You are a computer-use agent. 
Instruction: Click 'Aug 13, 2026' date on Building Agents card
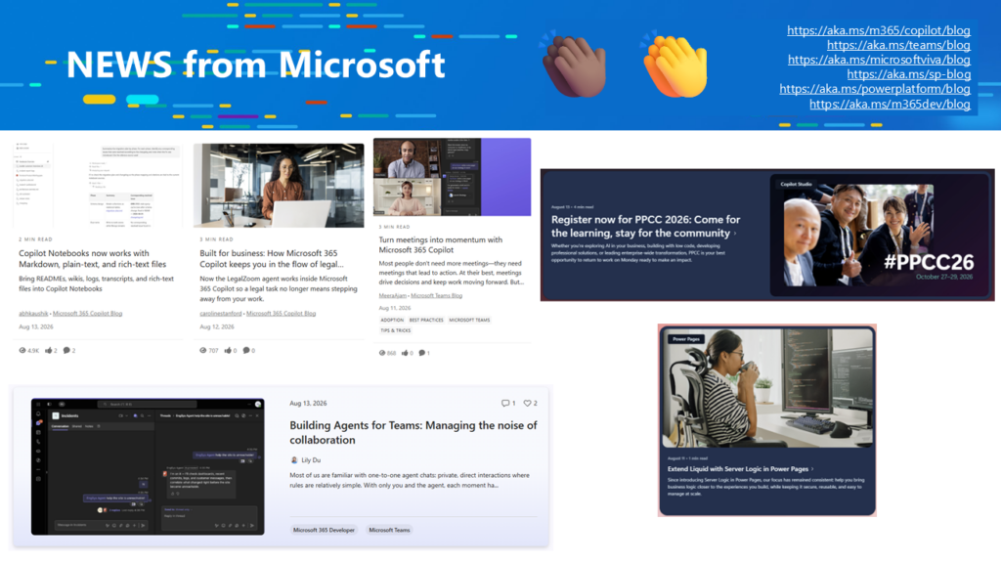[x=308, y=404]
